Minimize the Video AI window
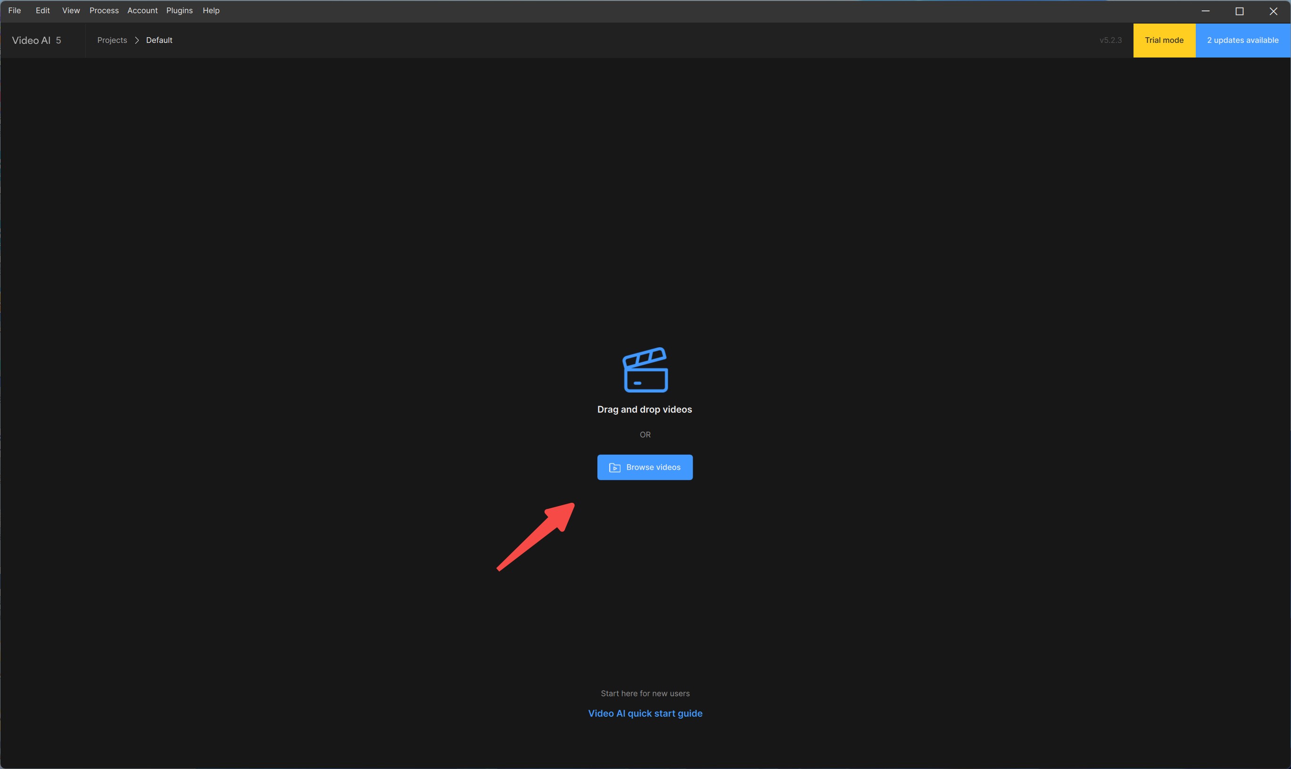 click(x=1206, y=11)
